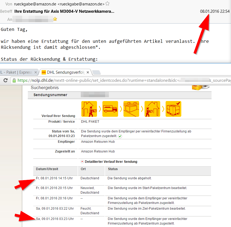Click the browser address bar URL
231x227 pixels.
(x=121, y=80)
